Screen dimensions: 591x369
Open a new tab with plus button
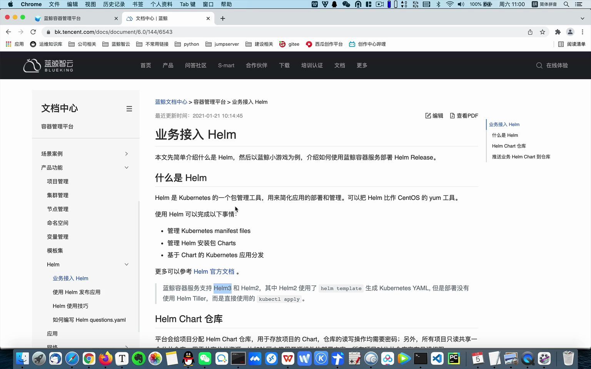223,18
